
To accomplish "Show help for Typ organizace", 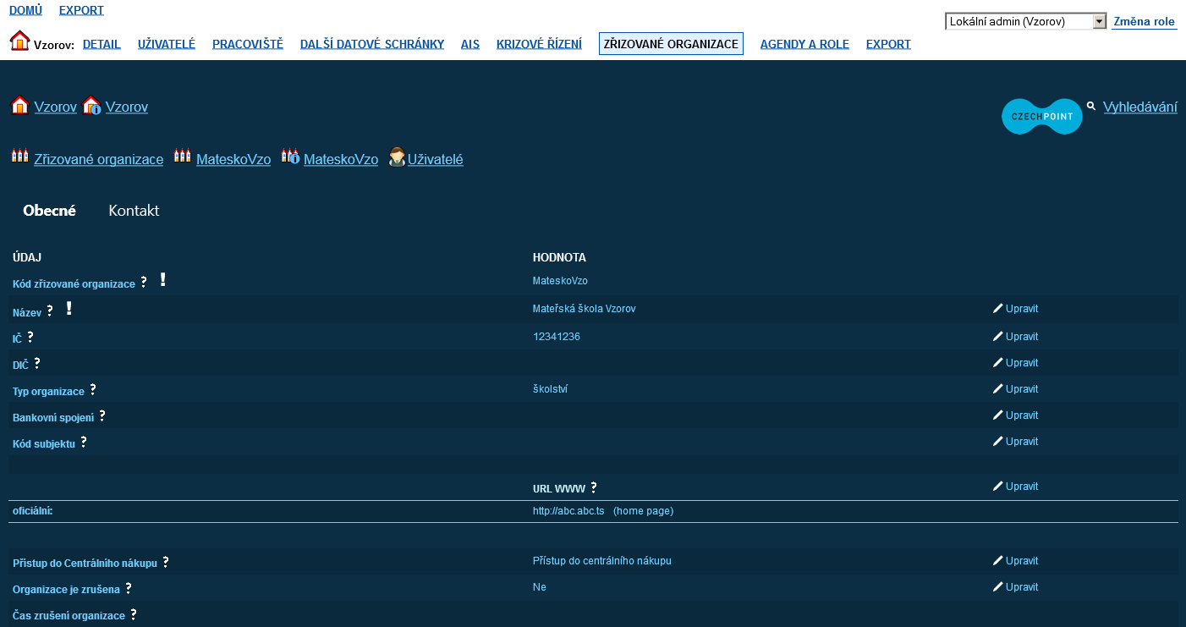I will pos(93,389).
